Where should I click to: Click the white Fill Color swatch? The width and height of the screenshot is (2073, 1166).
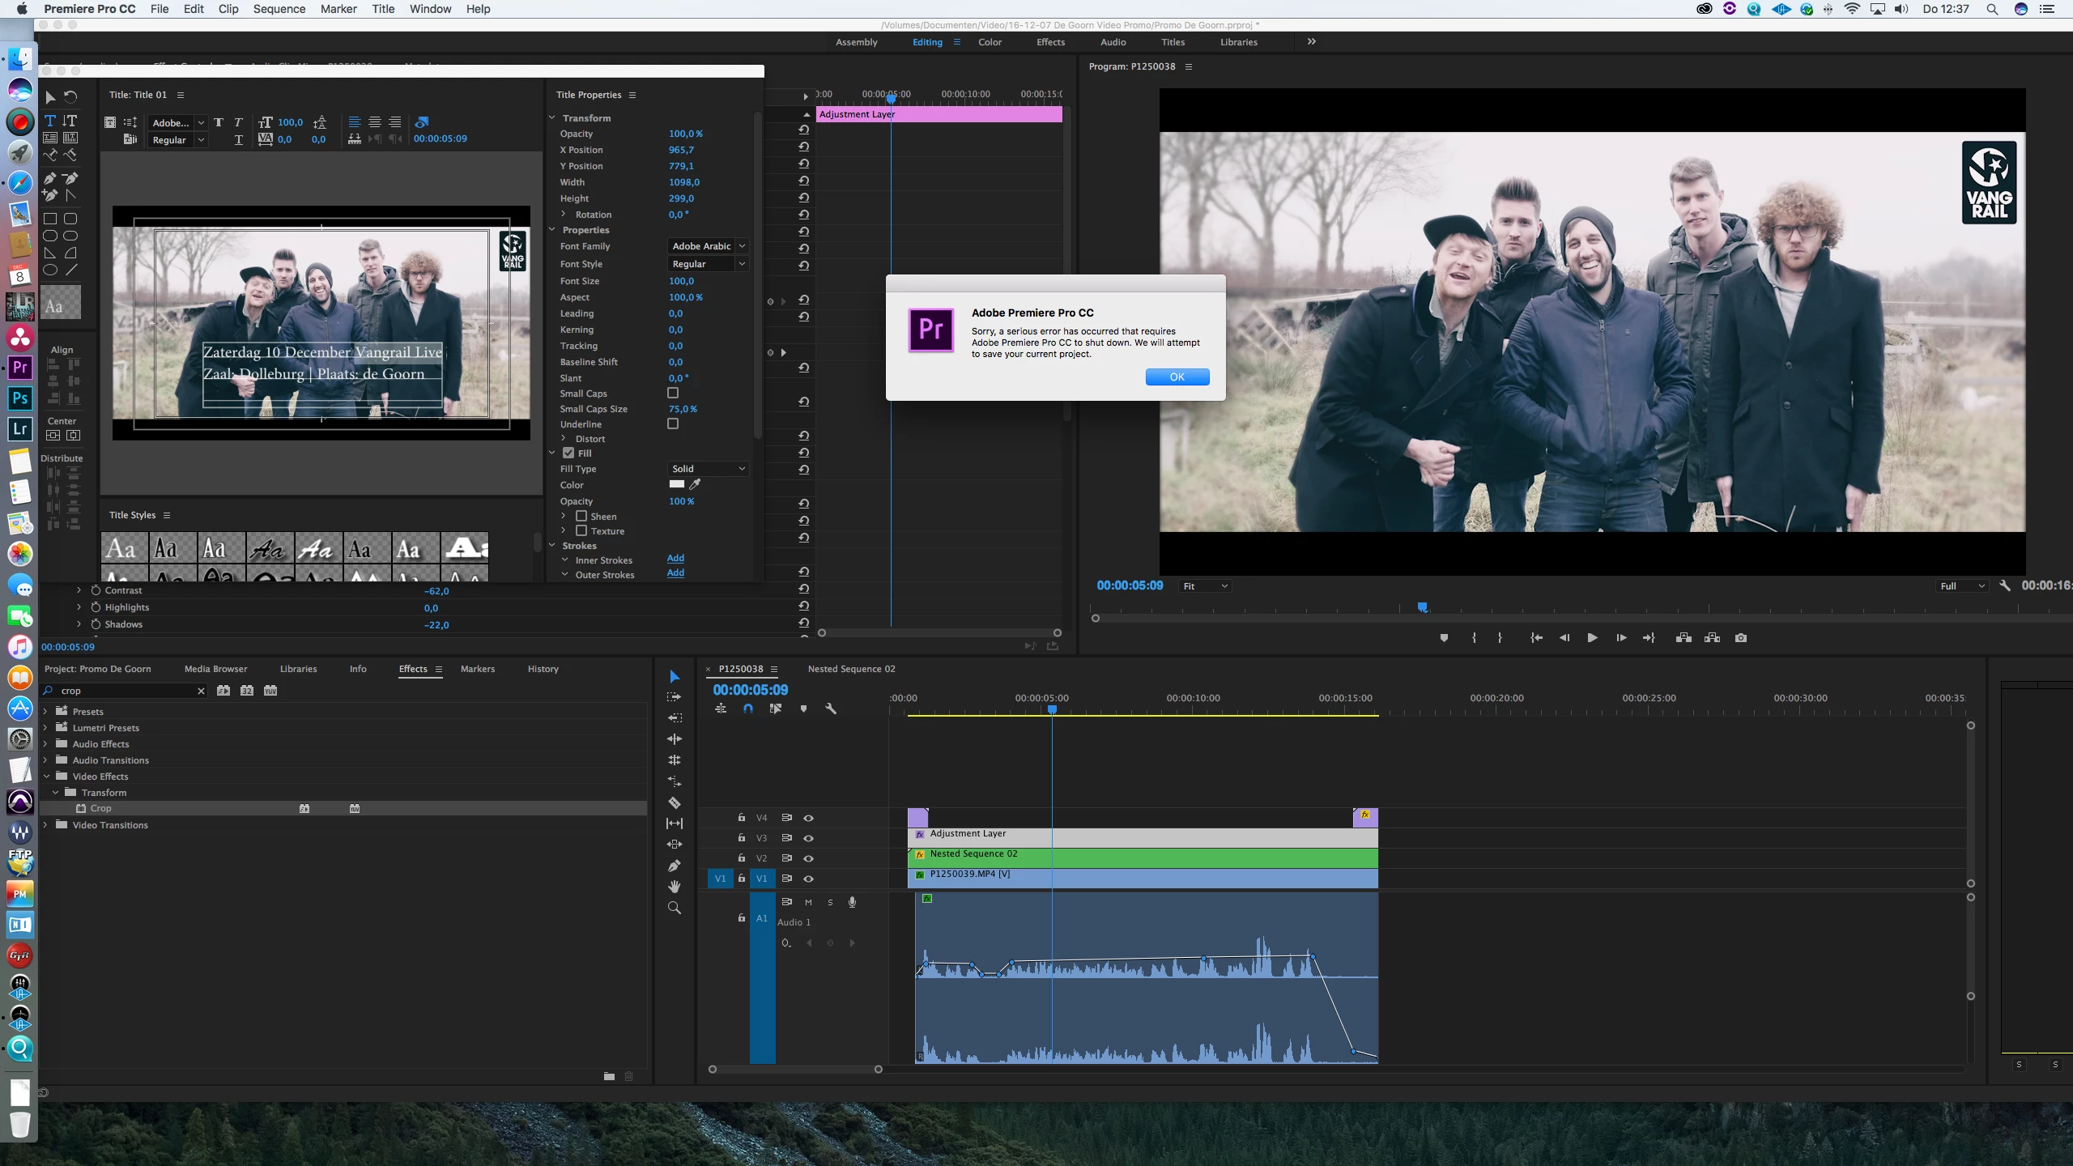(677, 484)
